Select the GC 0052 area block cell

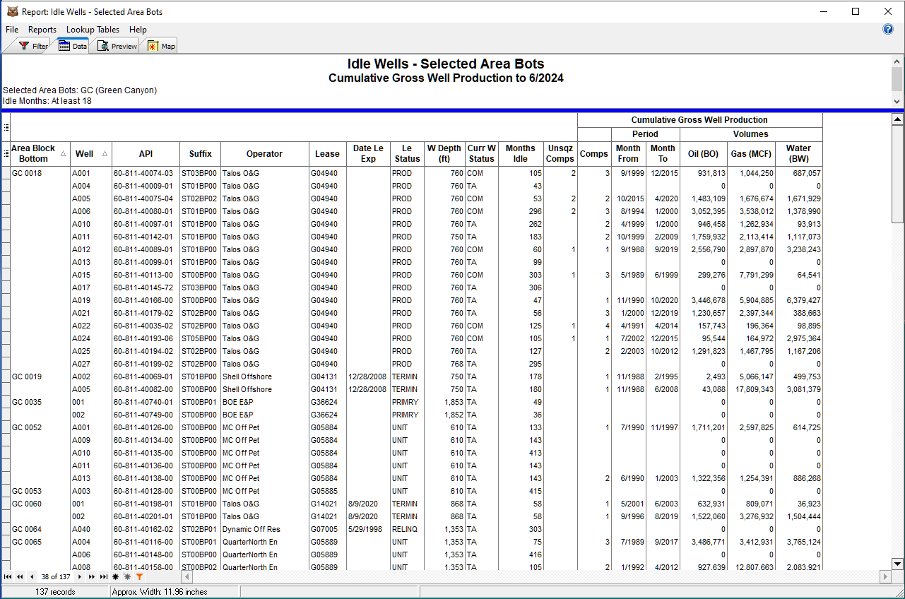pos(40,427)
